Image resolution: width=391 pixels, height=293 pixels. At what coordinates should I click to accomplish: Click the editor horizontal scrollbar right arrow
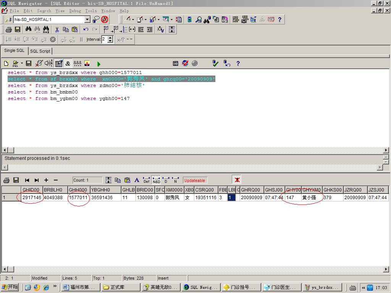coord(386,150)
